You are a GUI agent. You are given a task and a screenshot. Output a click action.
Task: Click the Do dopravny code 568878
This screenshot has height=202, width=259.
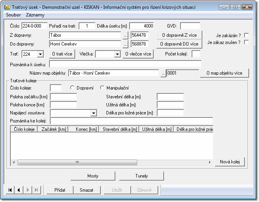click(139, 44)
